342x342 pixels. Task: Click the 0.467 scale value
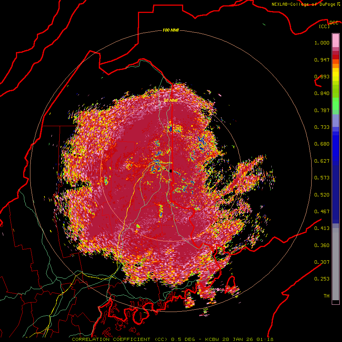click(322, 212)
